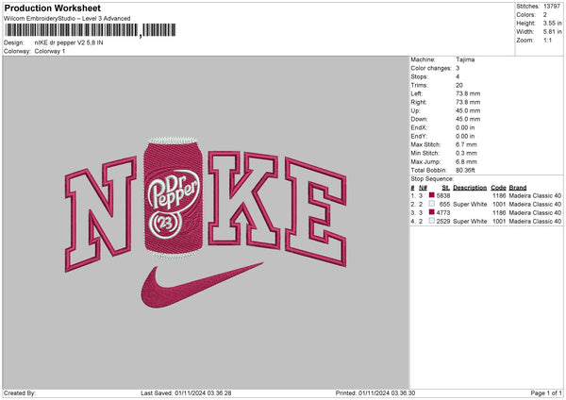Click the 'Left:' label
The width and height of the screenshot is (566, 400).
[416, 93]
